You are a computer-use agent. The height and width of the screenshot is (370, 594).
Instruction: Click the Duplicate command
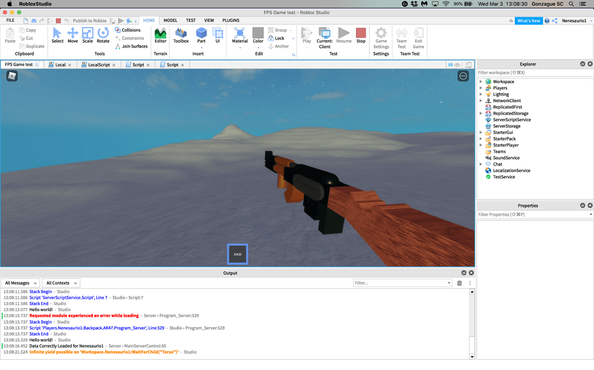click(x=32, y=46)
